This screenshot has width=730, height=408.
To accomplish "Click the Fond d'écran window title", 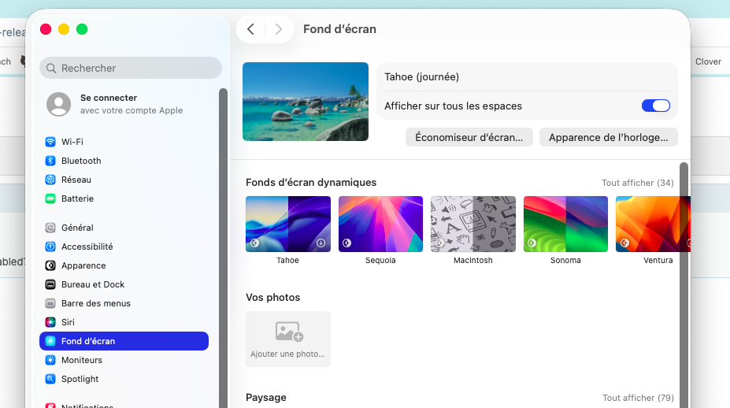I will [x=340, y=29].
